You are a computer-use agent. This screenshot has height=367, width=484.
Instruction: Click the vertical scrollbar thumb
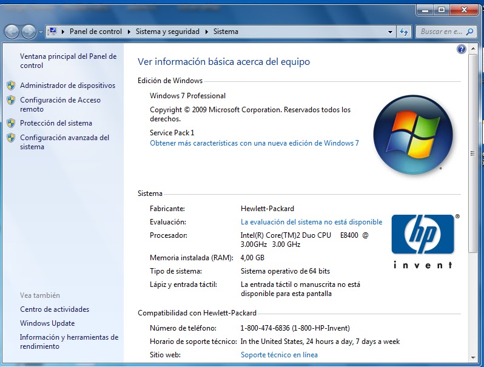click(472, 153)
